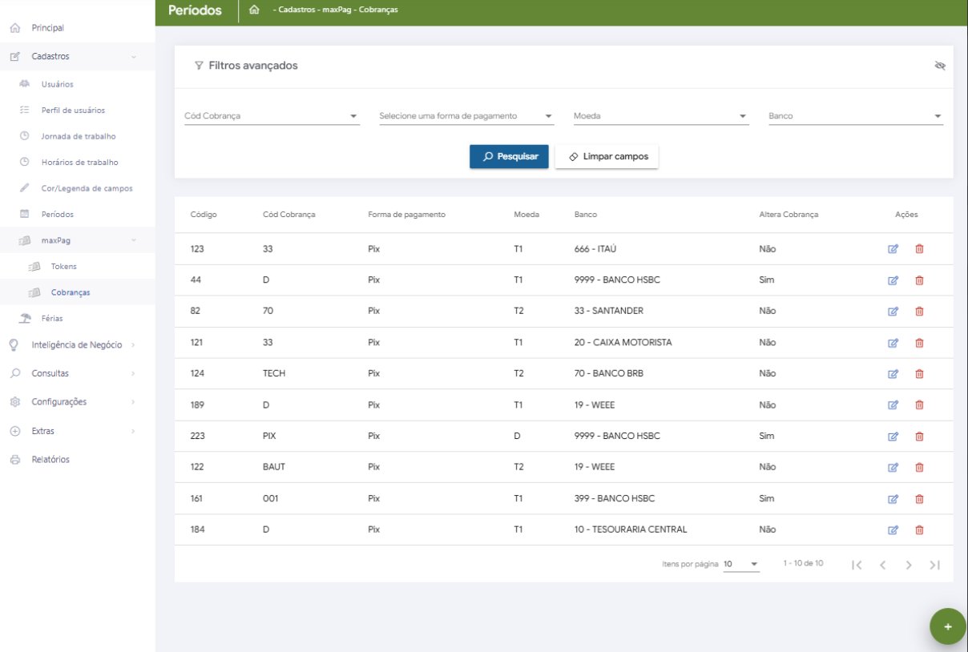
Task: Open the forma de pagamento select field
Action: coord(466,116)
